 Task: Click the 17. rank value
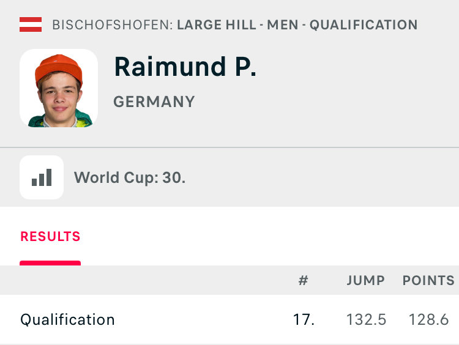pyautogui.click(x=304, y=319)
